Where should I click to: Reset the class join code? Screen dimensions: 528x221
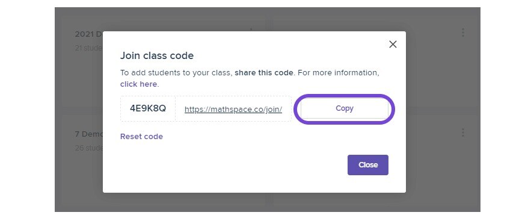141,136
